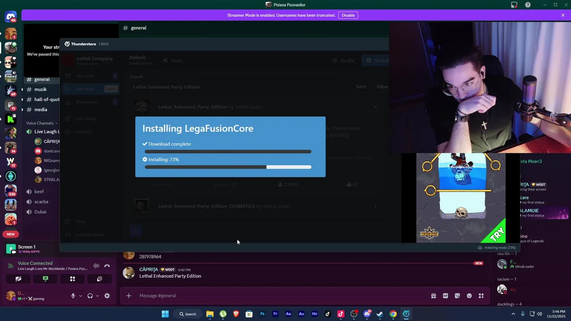
Task: Select the muzik text channel
Action: click(41, 89)
